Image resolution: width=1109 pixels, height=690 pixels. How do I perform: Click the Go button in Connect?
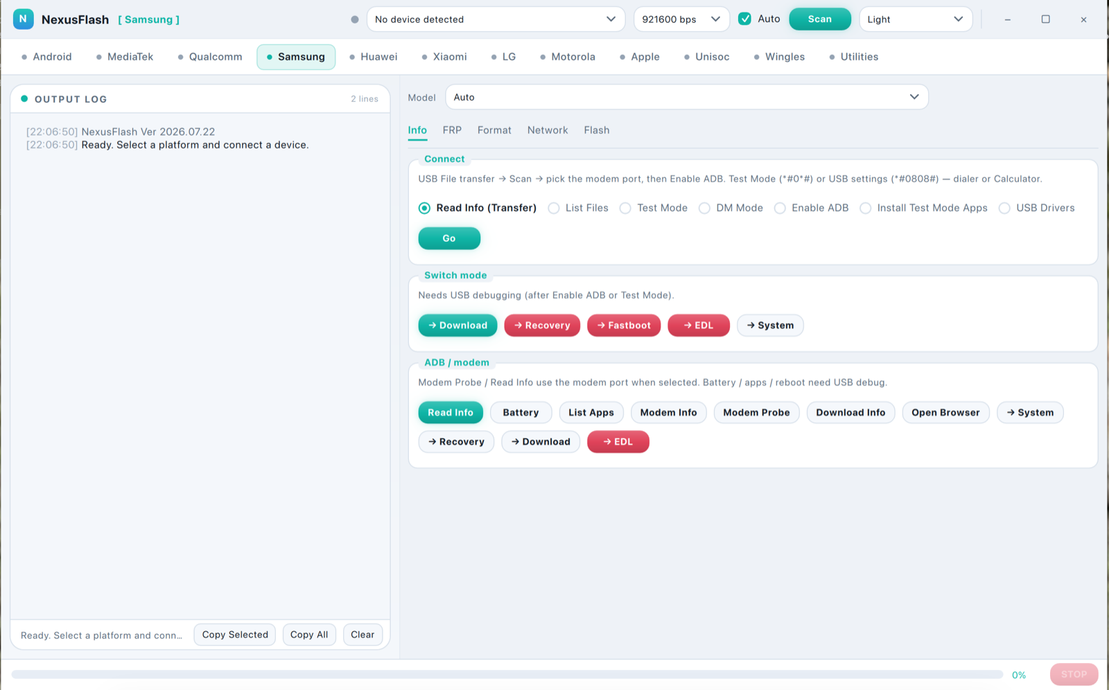coord(449,238)
